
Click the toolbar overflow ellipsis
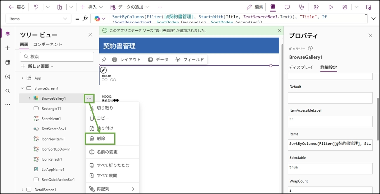[160, 7]
